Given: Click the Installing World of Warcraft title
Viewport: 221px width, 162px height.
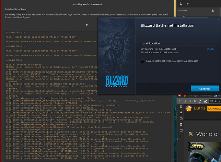Looking at the screenshot, I should tap(87, 4).
